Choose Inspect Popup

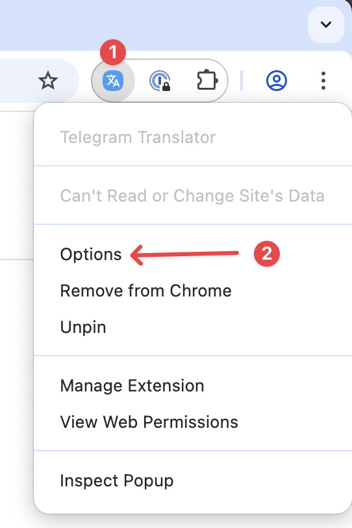point(117,481)
